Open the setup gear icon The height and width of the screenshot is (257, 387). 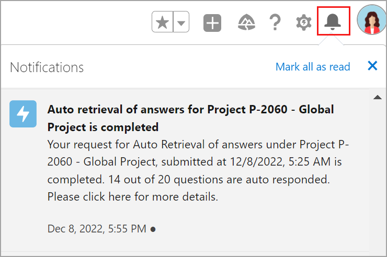pos(303,22)
